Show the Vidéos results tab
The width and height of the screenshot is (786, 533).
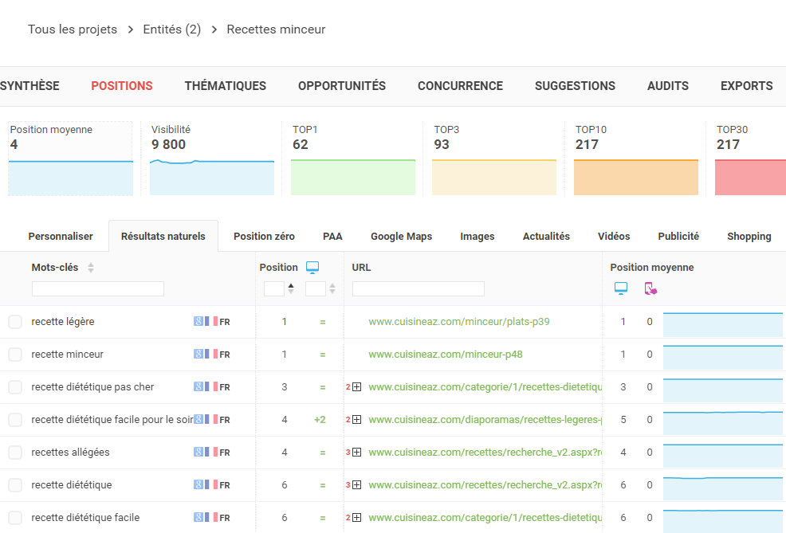[614, 237]
